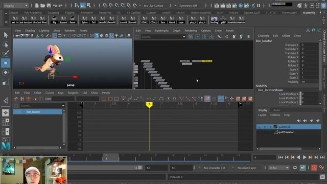The height and width of the screenshot is (184, 327).
Task: Click the Reset shelf button
Action: (73, 20)
